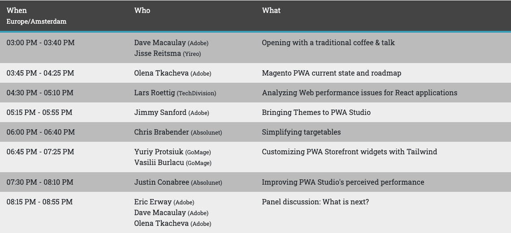Click speaker name Lars Roettig
This screenshot has width=511, height=233.
155,93
